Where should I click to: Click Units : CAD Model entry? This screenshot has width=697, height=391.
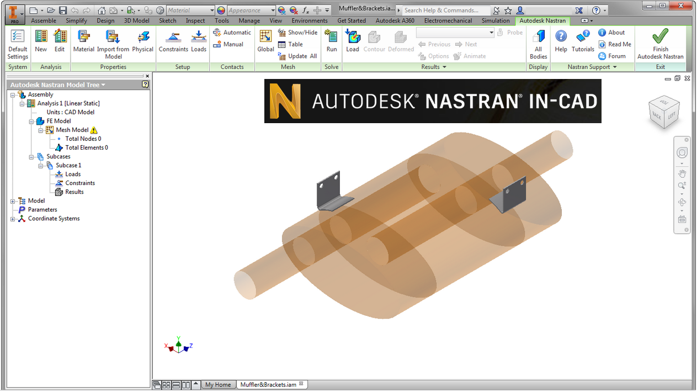(x=71, y=112)
